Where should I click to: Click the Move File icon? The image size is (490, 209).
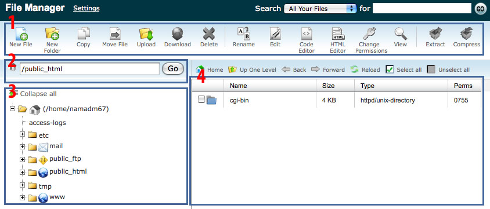[115, 34]
